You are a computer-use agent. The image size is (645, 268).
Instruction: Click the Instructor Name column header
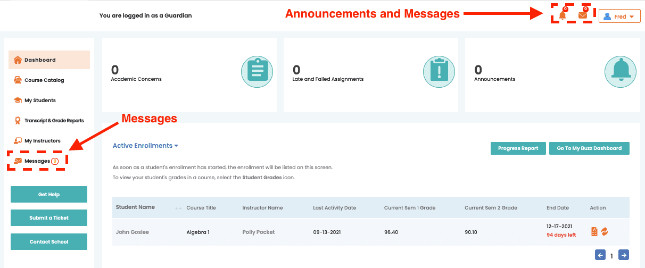point(262,208)
